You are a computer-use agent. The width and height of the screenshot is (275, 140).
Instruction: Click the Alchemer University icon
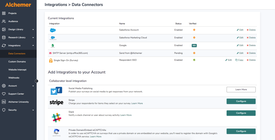4,102
